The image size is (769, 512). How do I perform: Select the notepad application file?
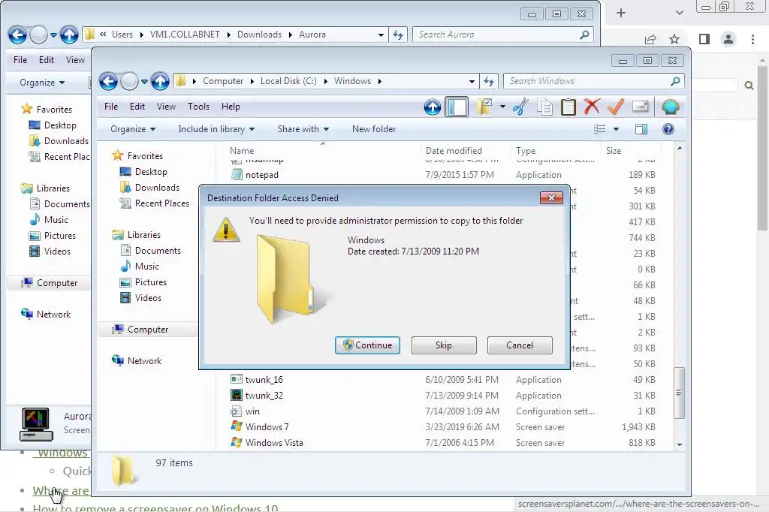click(x=262, y=175)
